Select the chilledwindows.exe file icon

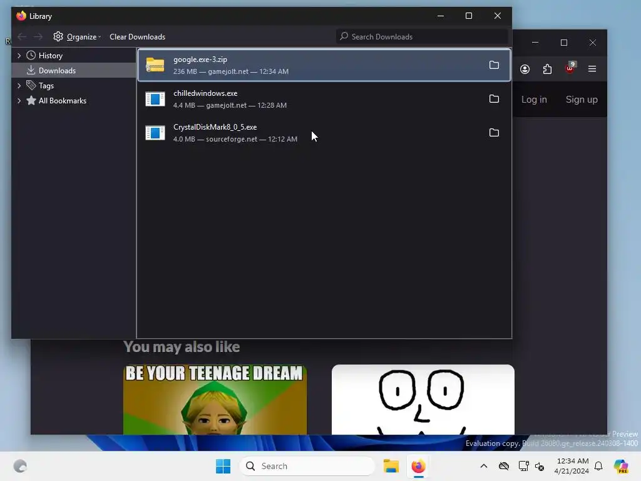point(155,99)
